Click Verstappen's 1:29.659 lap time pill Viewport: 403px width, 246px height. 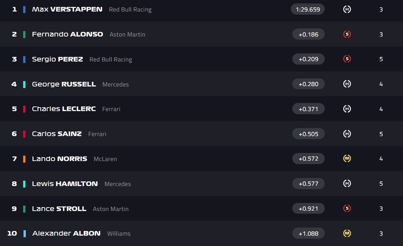coord(308,9)
